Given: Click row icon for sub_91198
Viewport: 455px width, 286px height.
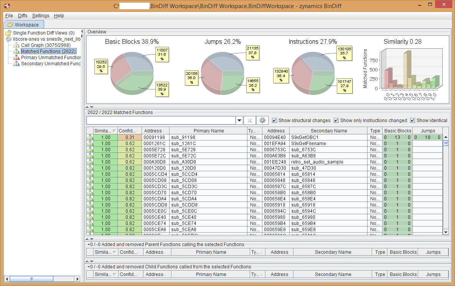Looking at the screenshot, I should pyautogui.click(x=90, y=137).
